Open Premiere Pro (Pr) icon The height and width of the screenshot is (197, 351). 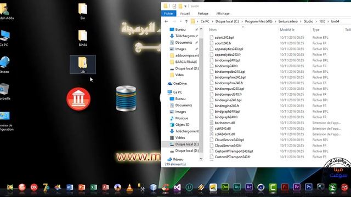click(x=297, y=187)
